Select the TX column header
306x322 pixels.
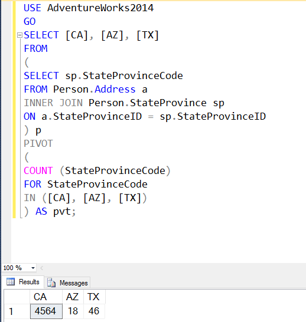94,297
